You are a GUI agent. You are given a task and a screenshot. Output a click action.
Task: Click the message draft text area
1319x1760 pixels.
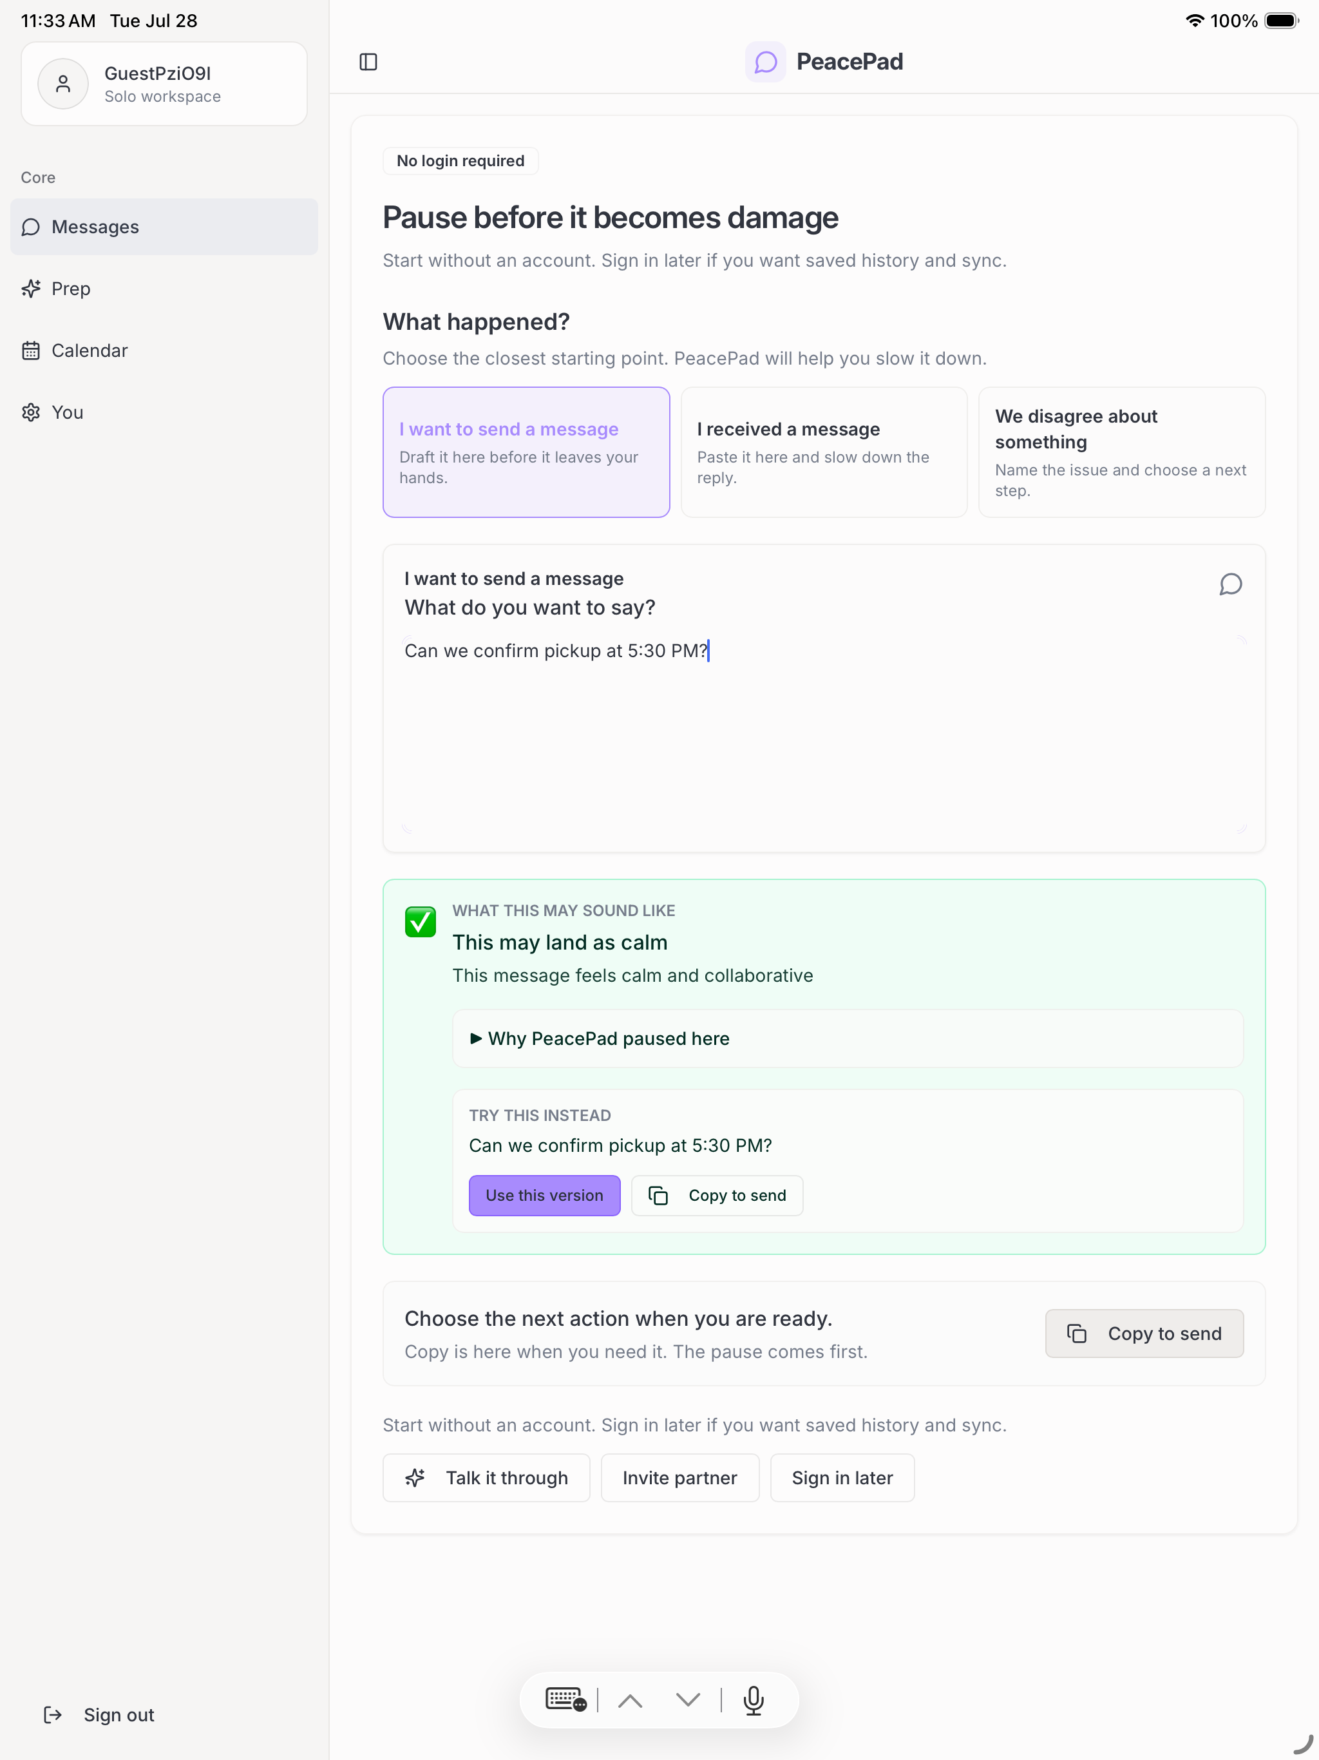click(823, 734)
